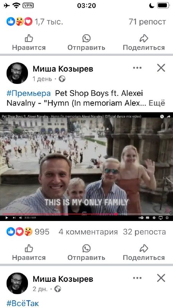Open the #ВсёТак hashtag

click(x=23, y=303)
